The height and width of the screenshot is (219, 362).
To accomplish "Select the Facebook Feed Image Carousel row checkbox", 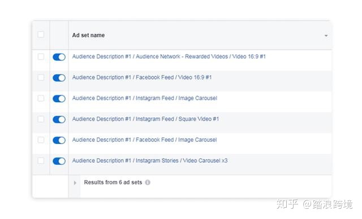I will [41, 140].
